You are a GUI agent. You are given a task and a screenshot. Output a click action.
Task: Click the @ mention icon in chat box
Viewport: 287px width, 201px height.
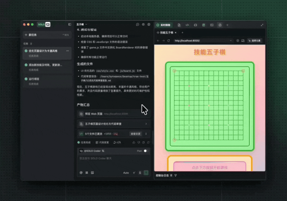point(81,173)
